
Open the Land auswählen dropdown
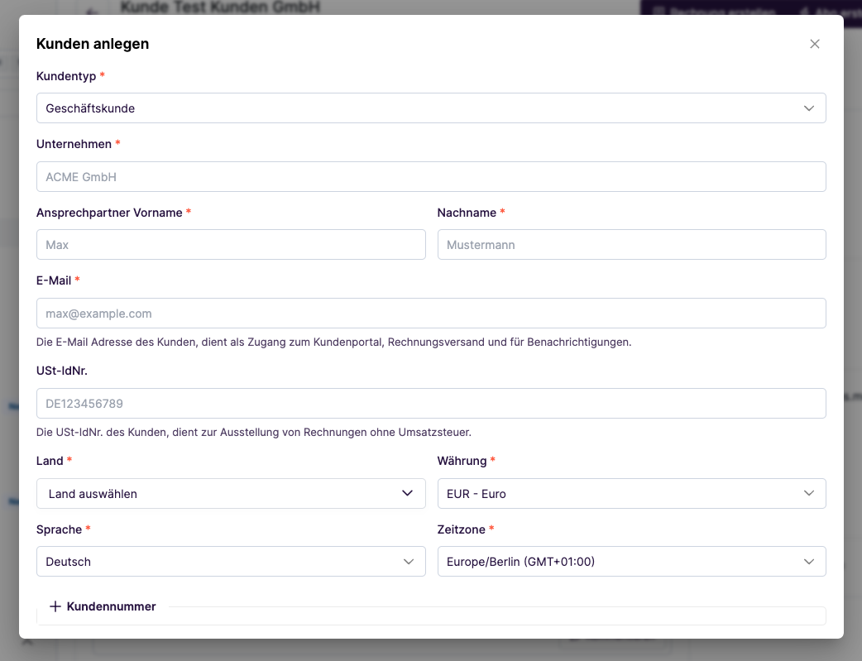pos(231,494)
